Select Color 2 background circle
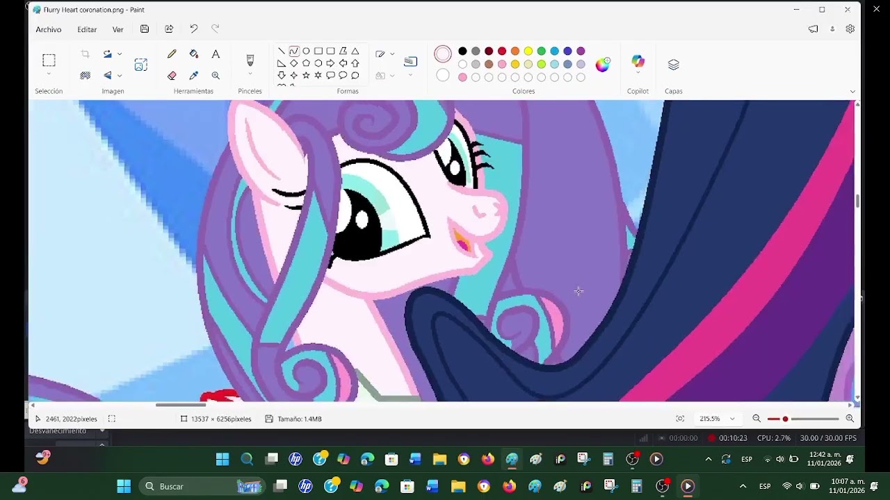Screen dimensions: 890x500 point(443,75)
